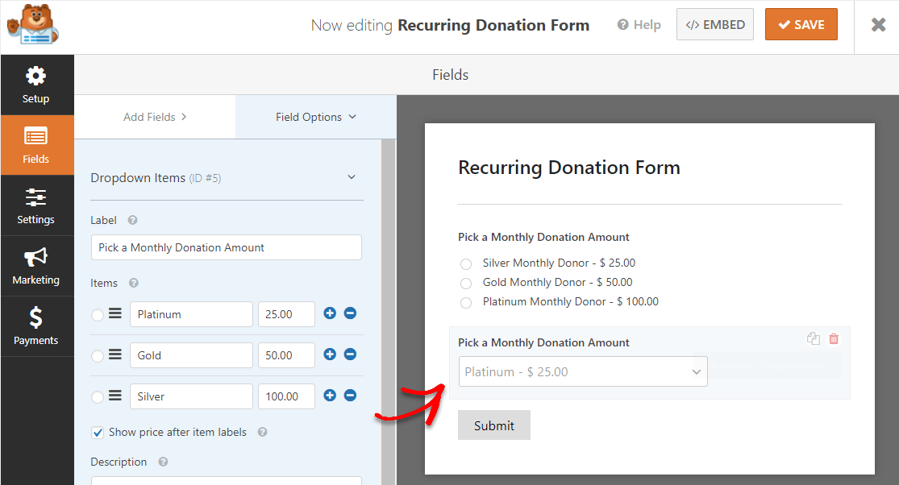Click the WPForms bear mascot logo
The width and height of the screenshot is (899, 485).
pos(33,25)
